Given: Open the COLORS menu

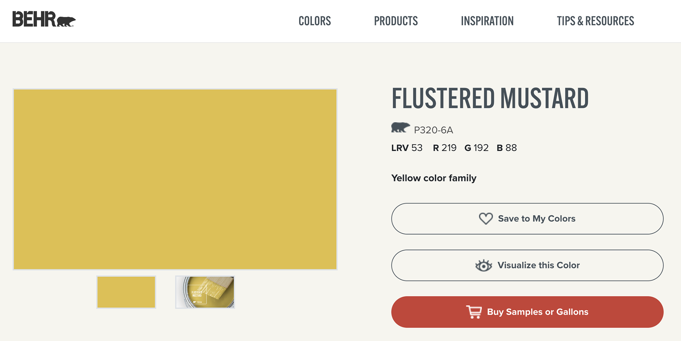Looking at the screenshot, I should (315, 21).
